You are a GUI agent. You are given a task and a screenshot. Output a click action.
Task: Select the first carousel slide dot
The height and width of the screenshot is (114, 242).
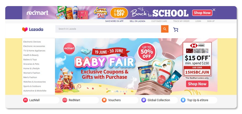tap(112, 92)
